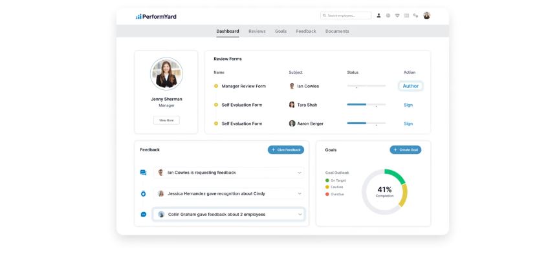Click Aaron Berger status progress bar
The width and height of the screenshot is (537, 280).
(366, 123)
